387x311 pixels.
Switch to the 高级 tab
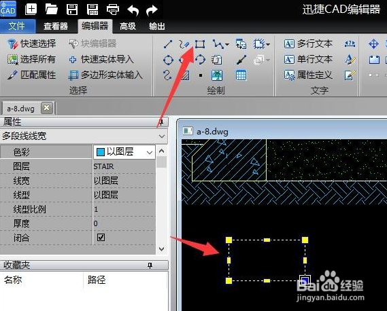pyautogui.click(x=128, y=26)
